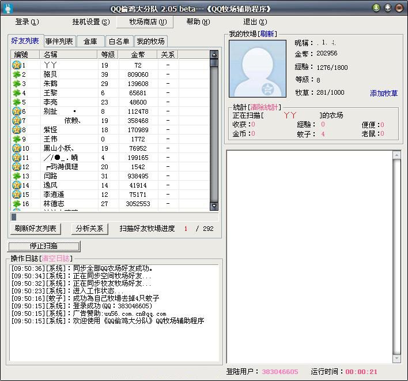Open the 登录 menu
The image size is (408, 381).
pyautogui.click(x=27, y=22)
